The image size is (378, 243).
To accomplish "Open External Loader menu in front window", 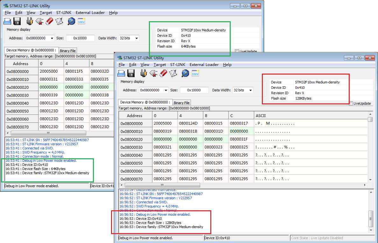I will (x=204, y=65).
